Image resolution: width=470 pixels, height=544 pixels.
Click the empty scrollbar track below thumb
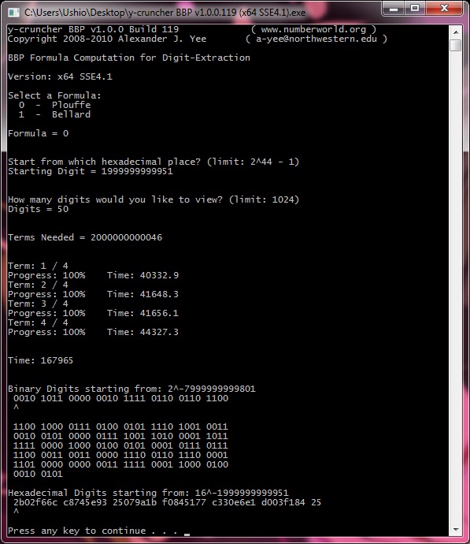coord(456,288)
